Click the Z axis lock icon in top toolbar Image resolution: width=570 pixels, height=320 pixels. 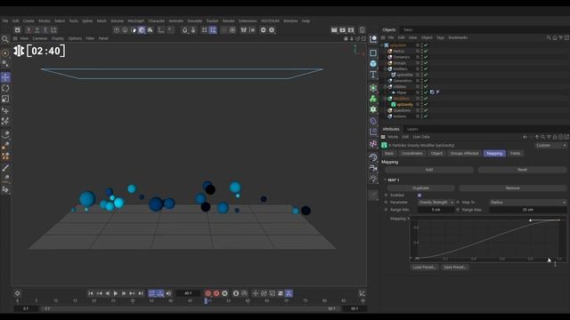pyautogui.click(x=45, y=30)
